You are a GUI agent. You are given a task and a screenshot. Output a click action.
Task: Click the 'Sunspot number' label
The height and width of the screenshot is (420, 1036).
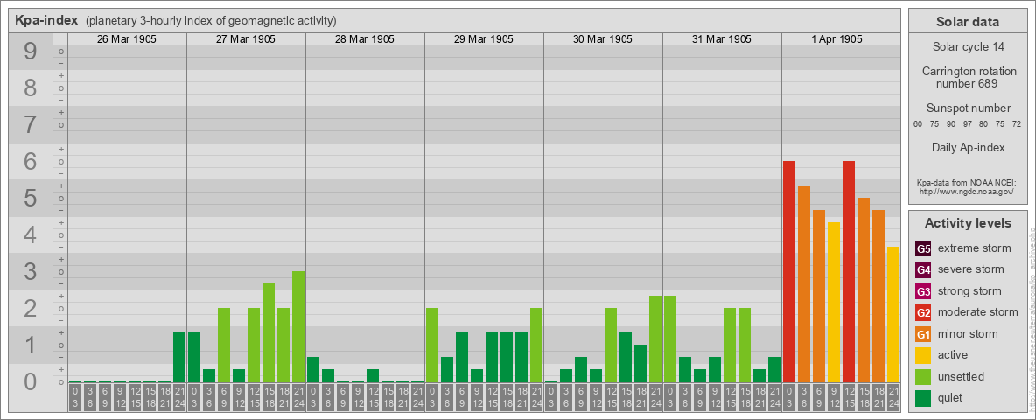967,108
